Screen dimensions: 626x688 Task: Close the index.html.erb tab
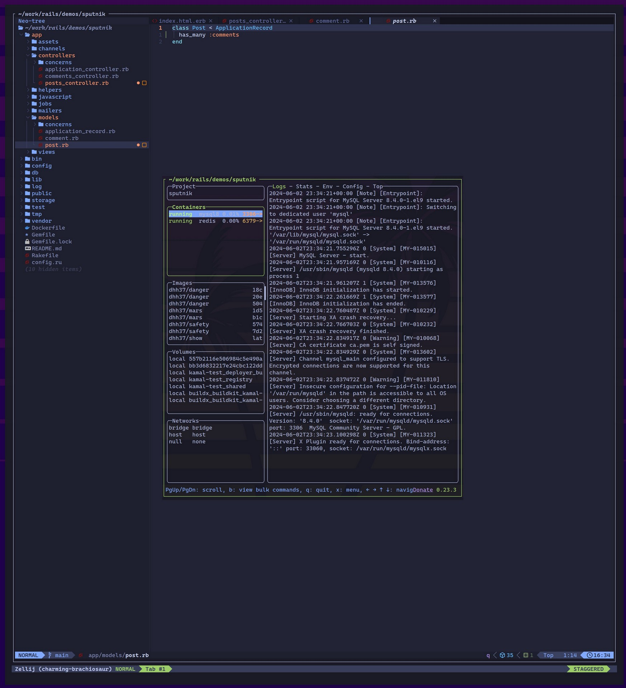pos(211,21)
